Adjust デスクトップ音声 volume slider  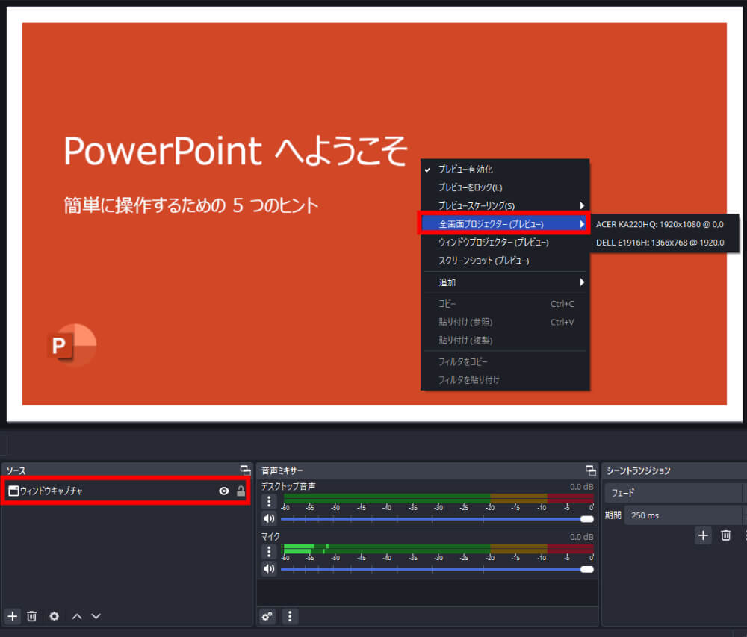[x=437, y=519]
